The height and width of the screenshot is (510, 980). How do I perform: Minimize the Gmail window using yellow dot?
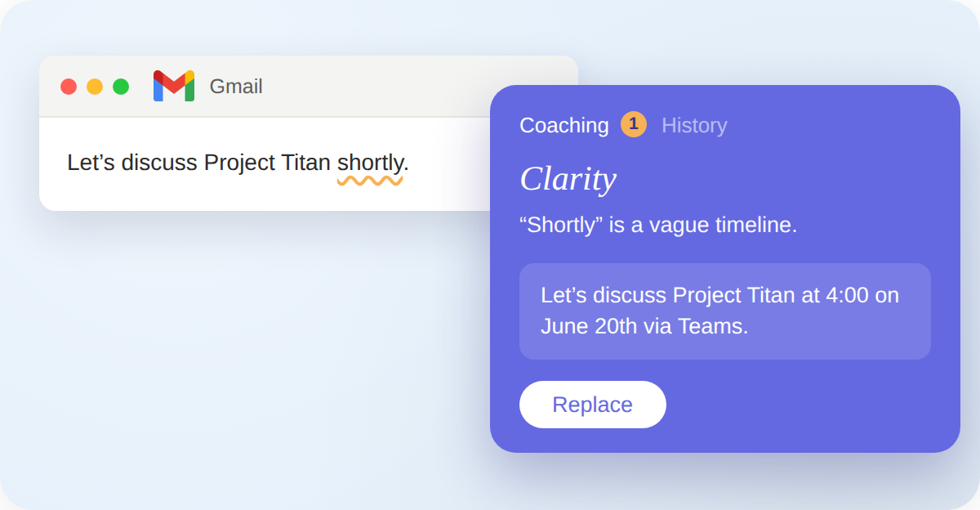(x=95, y=87)
